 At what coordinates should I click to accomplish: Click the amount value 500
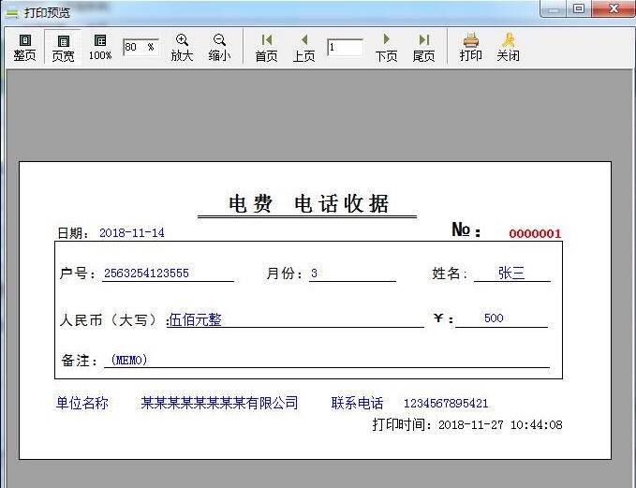[x=494, y=318]
